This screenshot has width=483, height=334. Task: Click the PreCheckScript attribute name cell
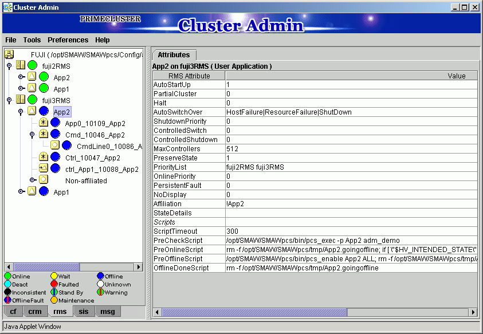click(x=189, y=241)
